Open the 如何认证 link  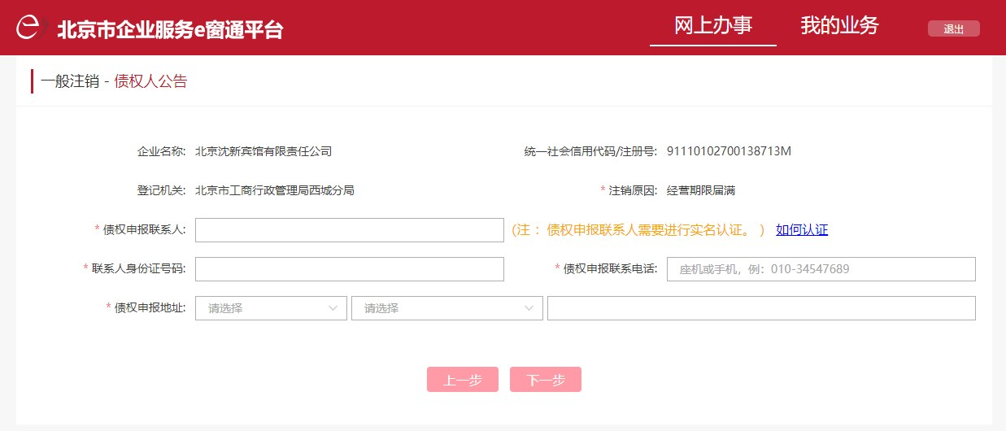click(x=801, y=230)
